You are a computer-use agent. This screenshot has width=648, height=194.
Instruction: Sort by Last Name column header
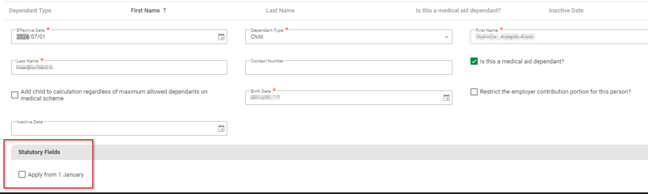[280, 10]
